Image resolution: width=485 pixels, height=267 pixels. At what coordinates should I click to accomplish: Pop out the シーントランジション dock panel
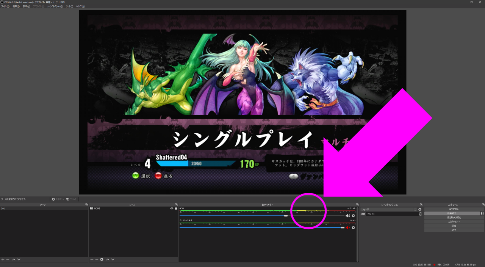tap(421, 205)
